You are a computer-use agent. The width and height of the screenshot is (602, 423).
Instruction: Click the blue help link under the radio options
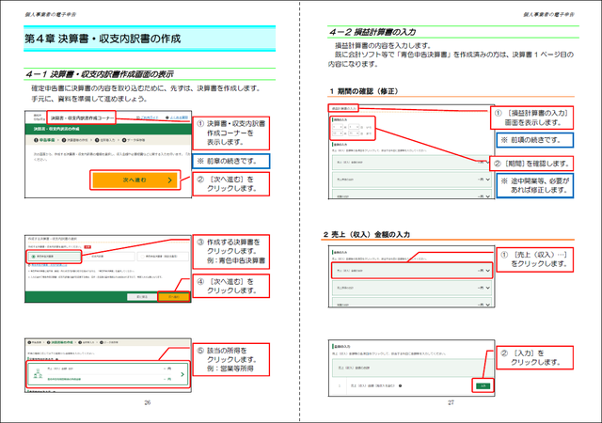point(49,265)
